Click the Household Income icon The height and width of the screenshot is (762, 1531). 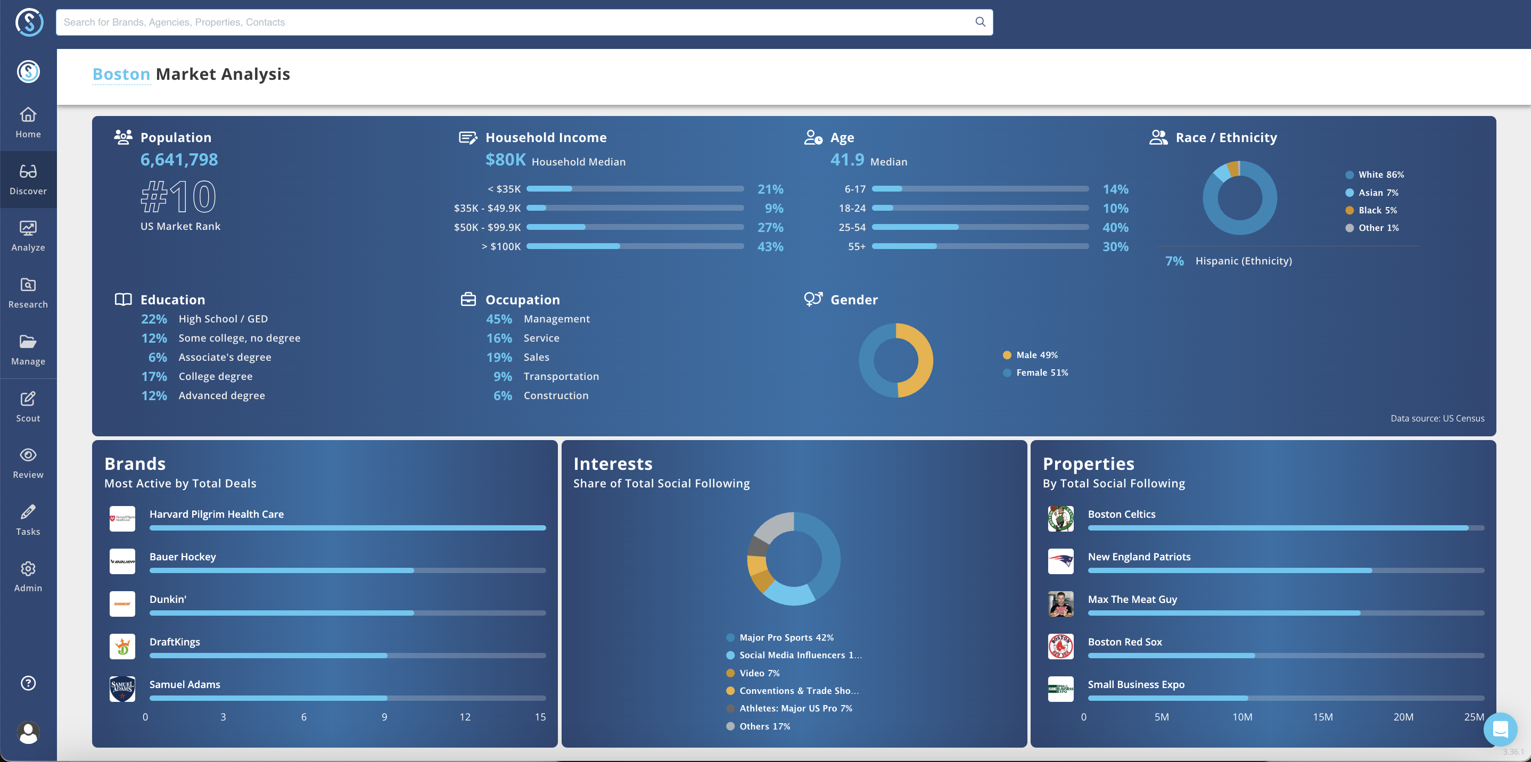click(468, 138)
